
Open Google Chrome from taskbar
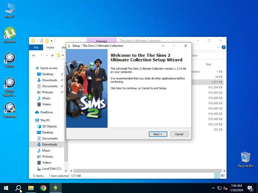point(43,188)
